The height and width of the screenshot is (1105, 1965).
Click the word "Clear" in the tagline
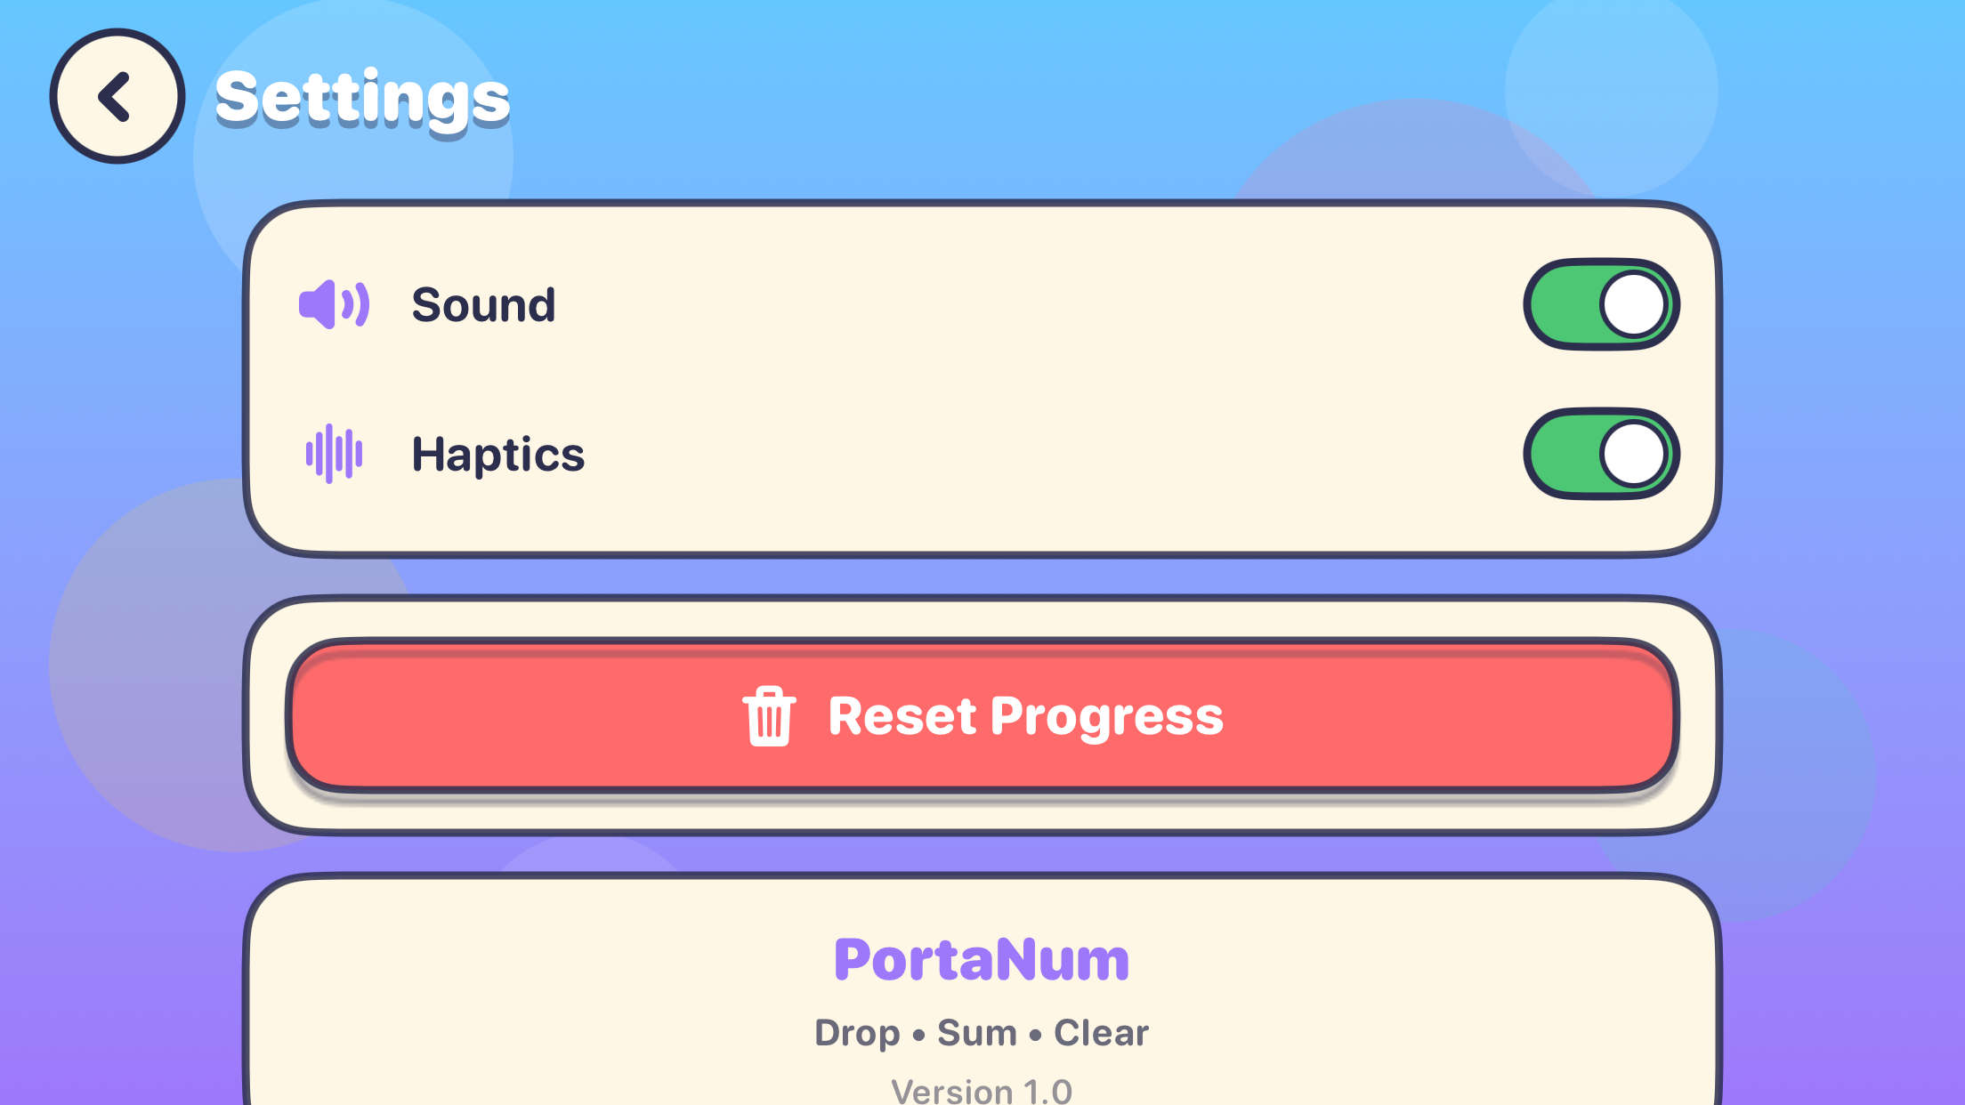[1102, 1033]
